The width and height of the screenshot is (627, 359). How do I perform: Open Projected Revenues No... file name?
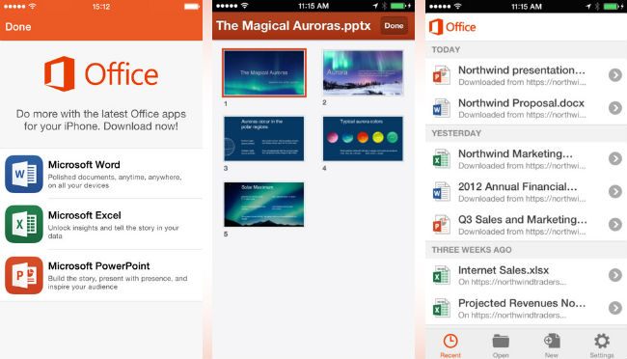pos(522,303)
